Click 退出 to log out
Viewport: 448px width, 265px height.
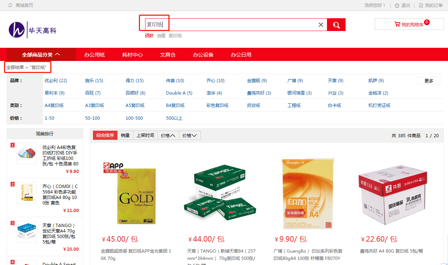406,5
